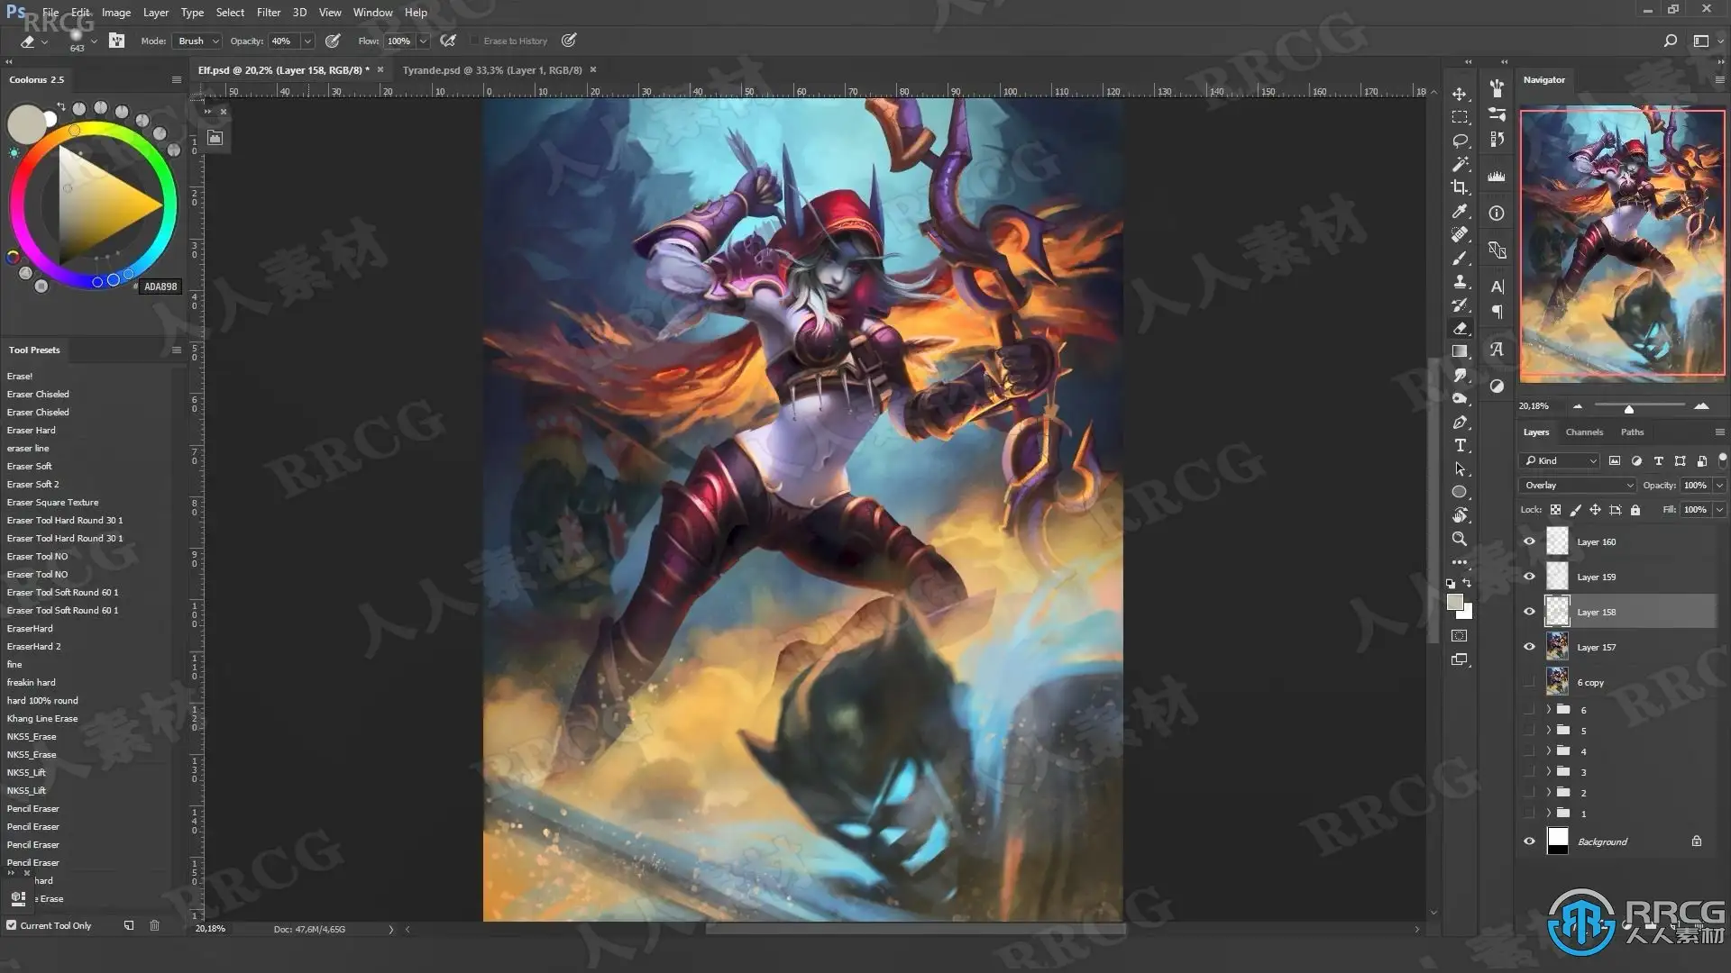The image size is (1731, 973).
Task: Pick the Magic Wand tool
Action: 1460,164
